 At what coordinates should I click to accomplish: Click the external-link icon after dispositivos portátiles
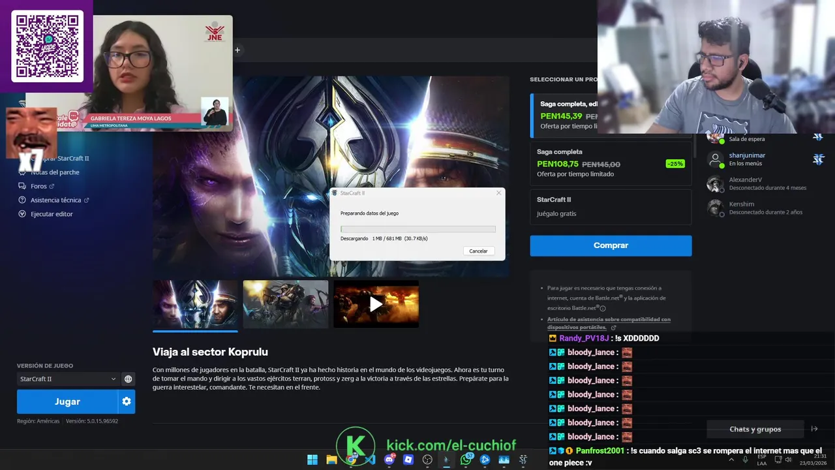click(x=613, y=328)
